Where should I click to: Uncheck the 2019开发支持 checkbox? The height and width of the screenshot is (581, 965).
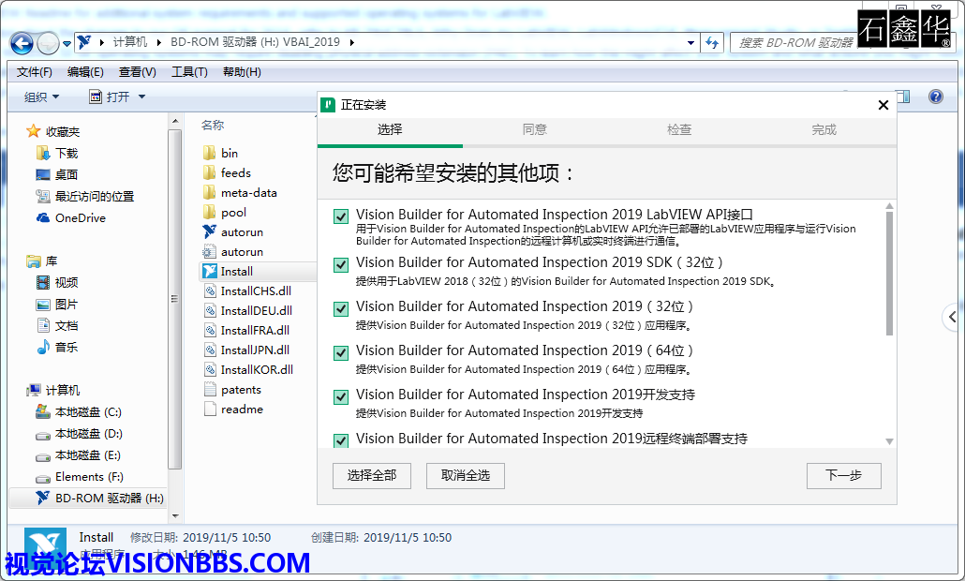coord(340,396)
